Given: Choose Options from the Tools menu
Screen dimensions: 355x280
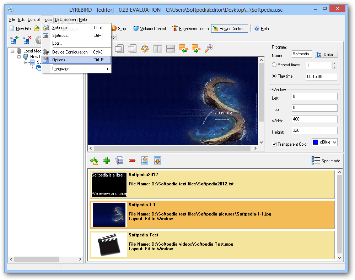Looking at the screenshot, I should coord(76,60).
